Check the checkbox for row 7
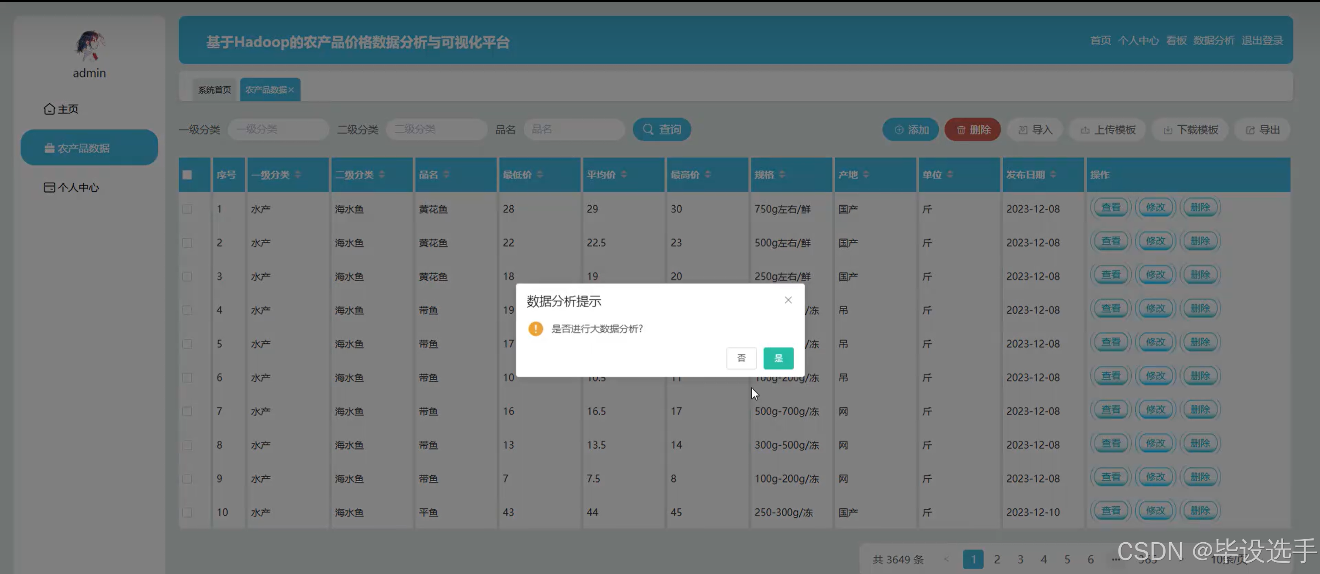Screen dimensions: 1320x574 tap(187, 411)
